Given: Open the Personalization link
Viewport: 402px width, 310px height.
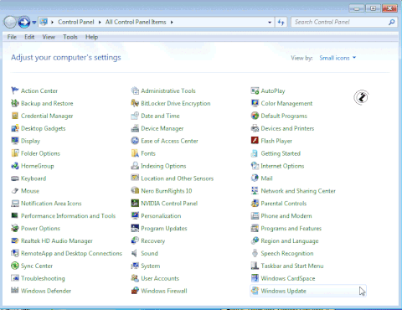Looking at the screenshot, I should (161, 215).
